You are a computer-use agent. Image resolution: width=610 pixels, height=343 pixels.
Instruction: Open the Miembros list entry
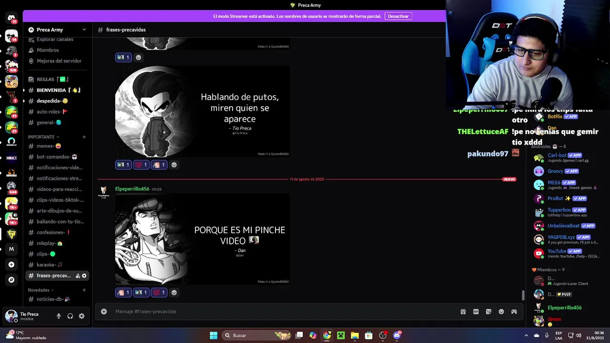coord(58,50)
